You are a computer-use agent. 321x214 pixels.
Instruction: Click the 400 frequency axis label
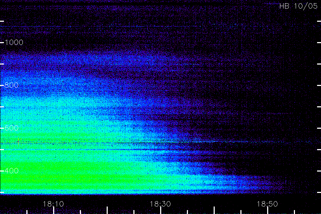[x=11, y=171]
